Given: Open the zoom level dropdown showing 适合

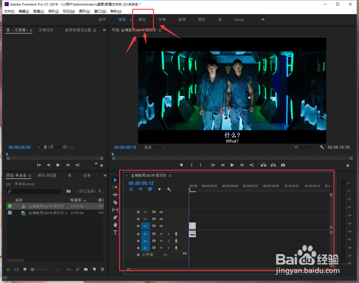Looking at the screenshot, I should coord(154,147).
